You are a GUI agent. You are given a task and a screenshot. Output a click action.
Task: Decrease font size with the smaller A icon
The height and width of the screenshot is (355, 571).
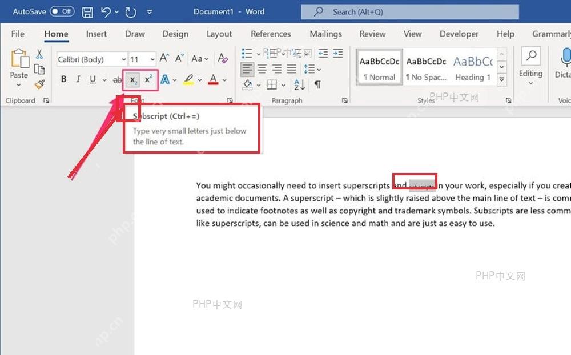coord(179,58)
